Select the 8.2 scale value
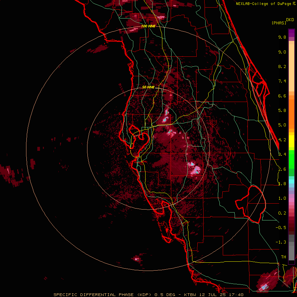Image resolution: width=297 pixels, height=297 pixels. click(282, 66)
